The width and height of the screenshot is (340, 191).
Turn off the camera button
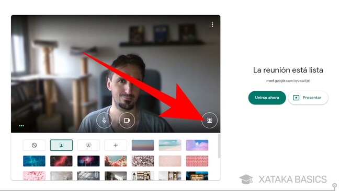(127, 120)
